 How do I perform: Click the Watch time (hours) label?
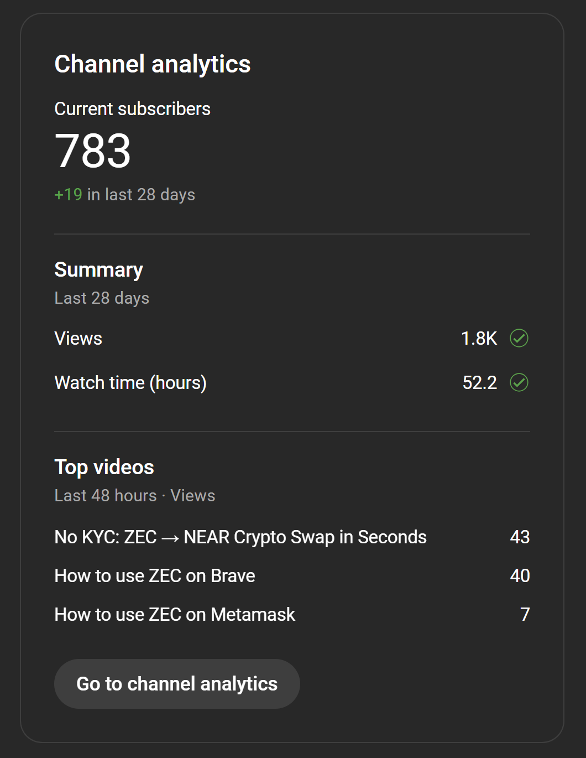pos(130,383)
